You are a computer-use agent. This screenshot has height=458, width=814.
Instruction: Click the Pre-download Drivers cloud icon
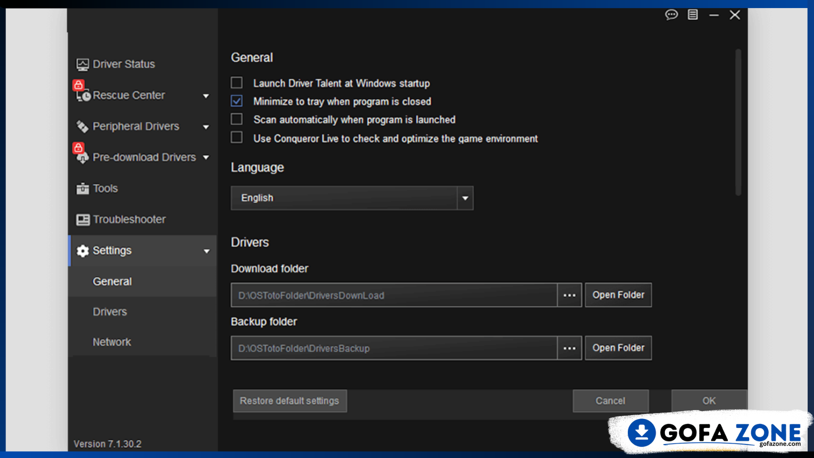coord(82,158)
